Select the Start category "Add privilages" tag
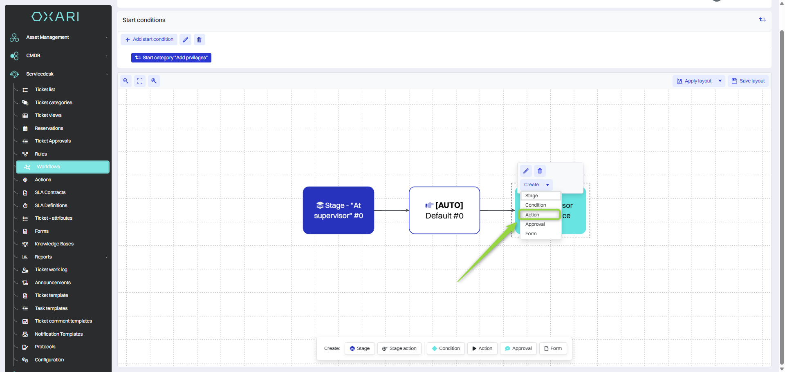The width and height of the screenshot is (785, 372). (x=171, y=58)
